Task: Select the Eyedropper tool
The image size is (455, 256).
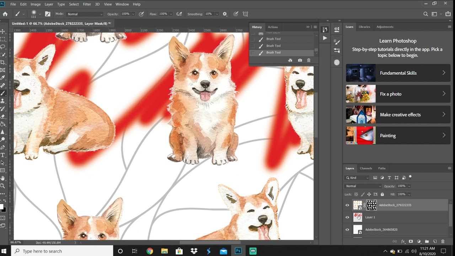Action: (x=3, y=78)
